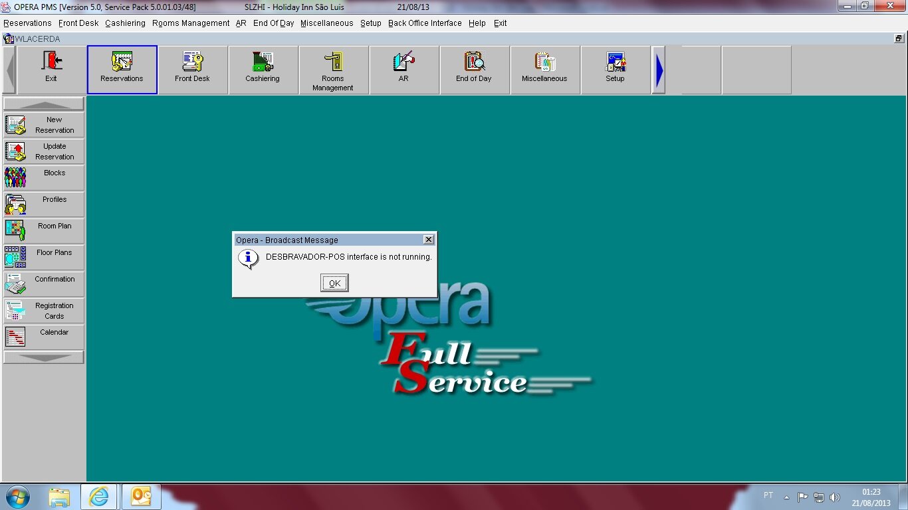908x510 pixels.
Task: Select Update Reservation in sidebar
Action: click(x=44, y=151)
